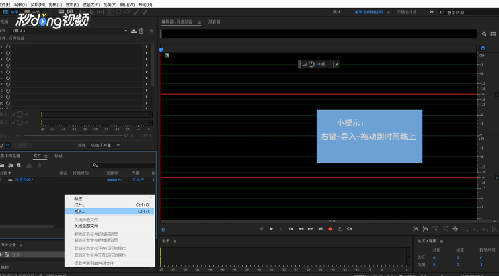Choose 关闭全部文件 in context menu
Screen dimensions: 499x276
[110, 226]
